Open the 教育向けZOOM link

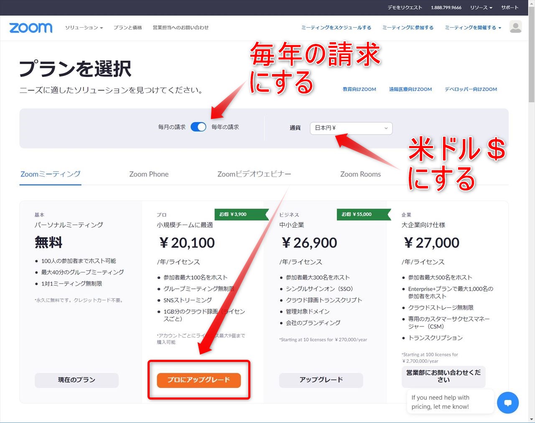[359, 89]
